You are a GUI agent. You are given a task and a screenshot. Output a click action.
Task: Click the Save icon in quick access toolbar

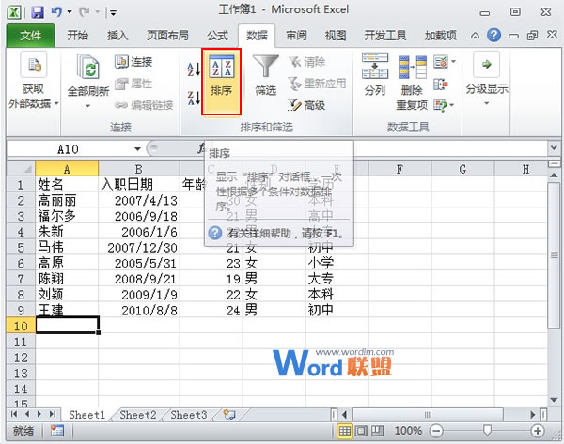tap(38, 13)
